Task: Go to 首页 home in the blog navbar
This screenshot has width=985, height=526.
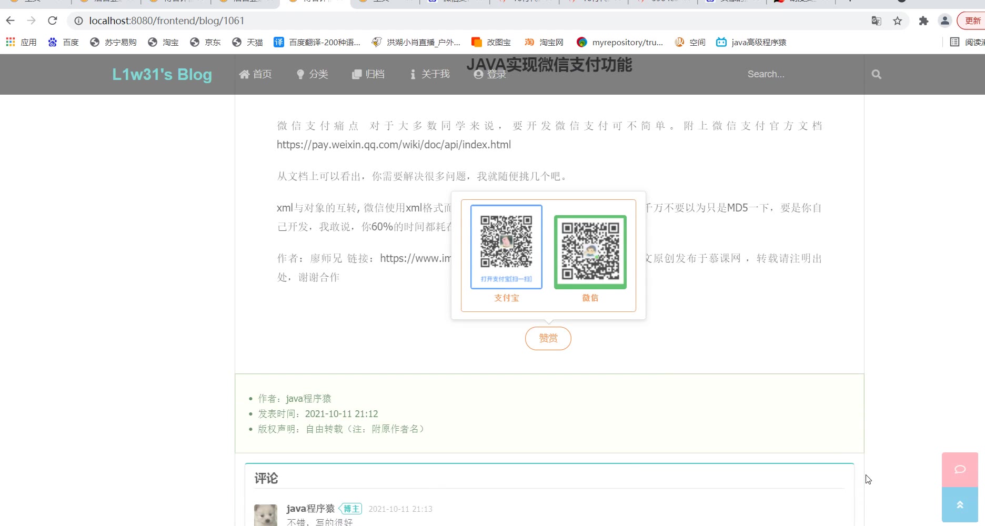Action: (x=255, y=74)
